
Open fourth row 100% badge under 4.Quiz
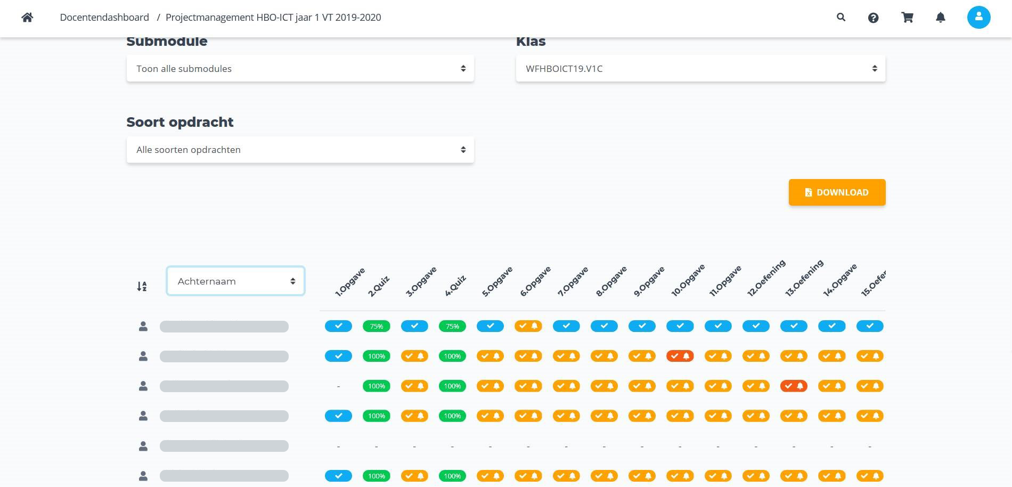[452, 416]
